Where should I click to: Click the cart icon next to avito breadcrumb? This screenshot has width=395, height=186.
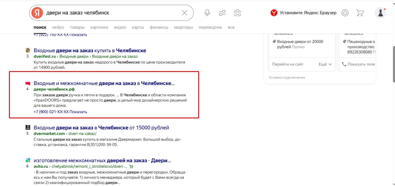coord(131,166)
